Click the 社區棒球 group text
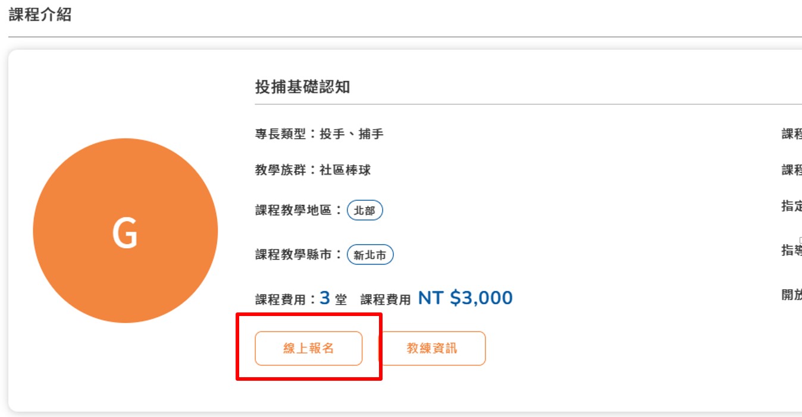Image resolution: width=802 pixels, height=417 pixels. [345, 170]
